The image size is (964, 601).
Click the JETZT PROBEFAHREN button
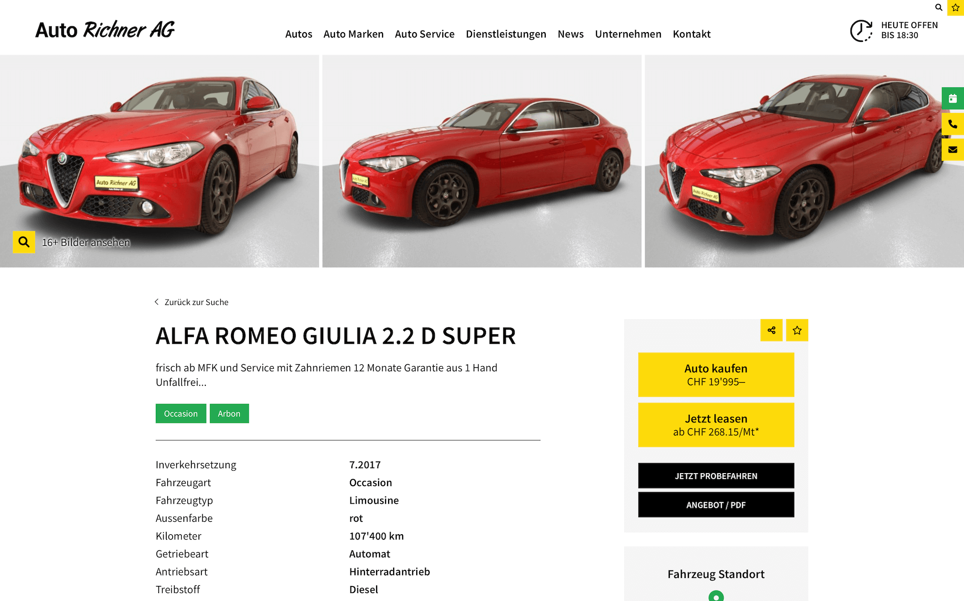(x=716, y=476)
